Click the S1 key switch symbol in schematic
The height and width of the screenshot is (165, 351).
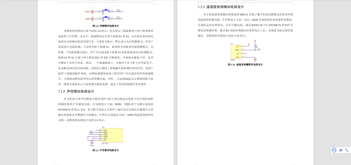point(105,11)
